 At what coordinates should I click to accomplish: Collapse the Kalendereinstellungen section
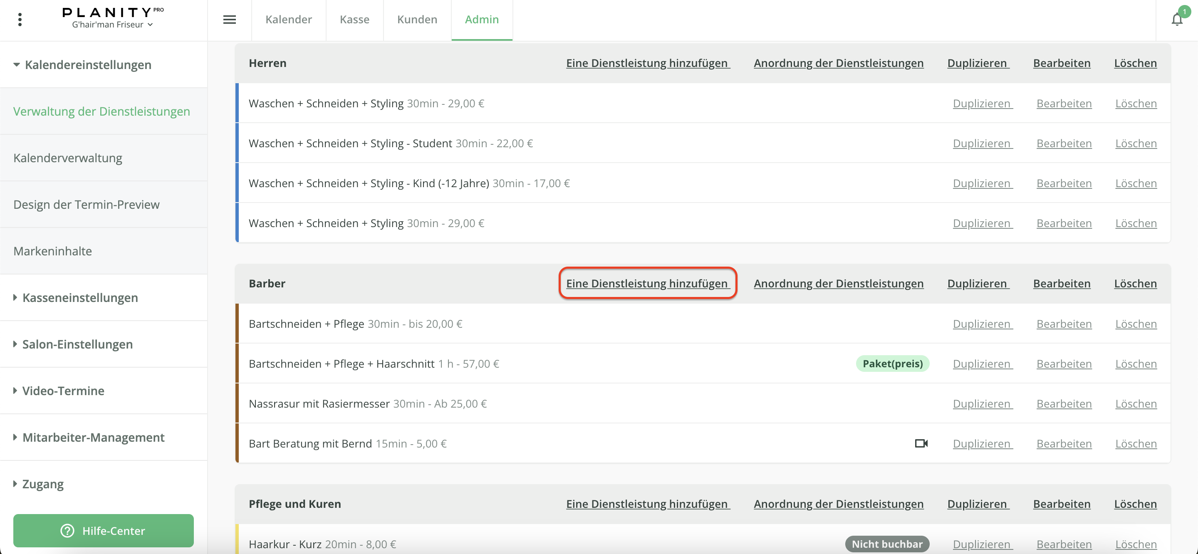tap(82, 64)
